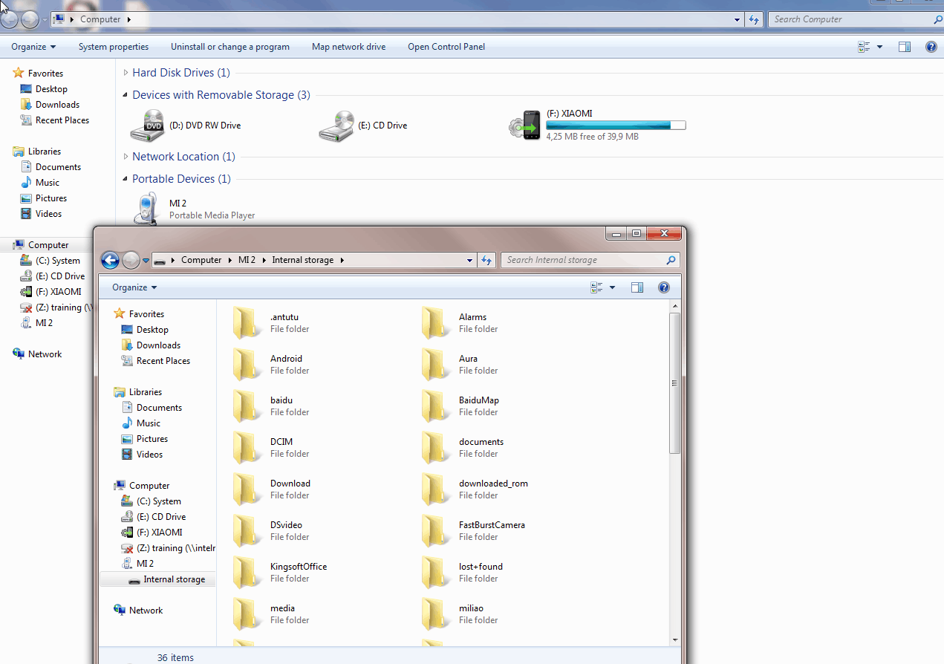Refresh the Internal storage address bar
The width and height of the screenshot is (944, 664).
[x=486, y=260]
